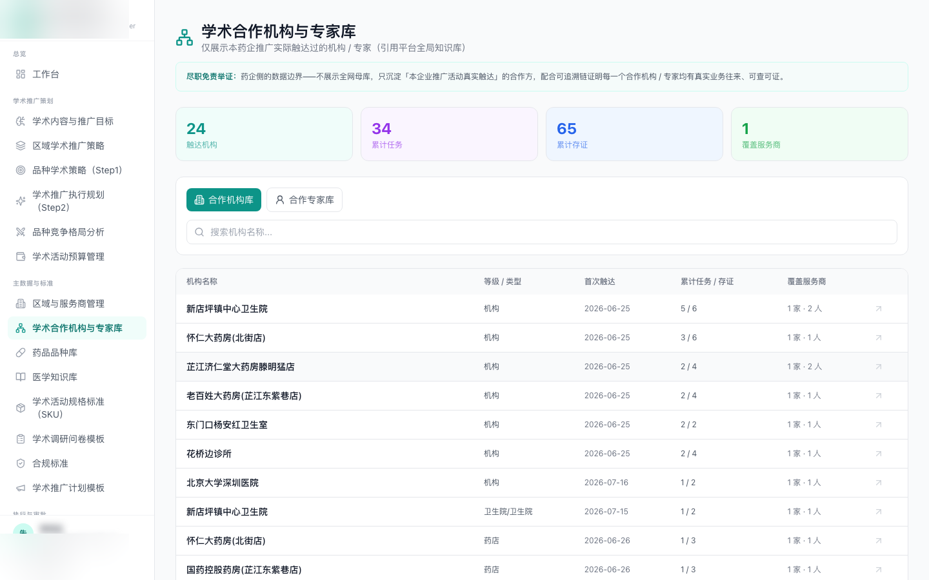Click 花桥边诊所 institution name
This screenshot has width=929, height=580.
(209, 454)
